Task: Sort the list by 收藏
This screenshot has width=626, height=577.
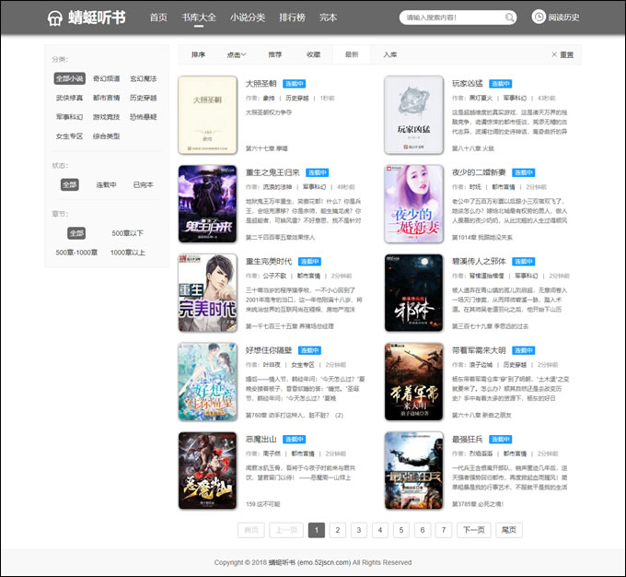Action: pyautogui.click(x=314, y=54)
